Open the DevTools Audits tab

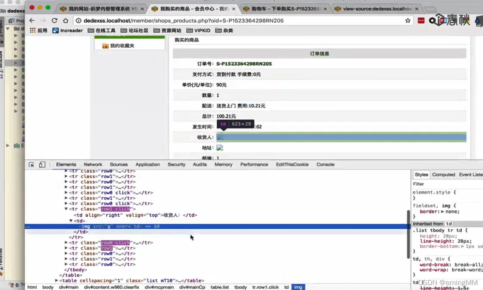(200, 165)
